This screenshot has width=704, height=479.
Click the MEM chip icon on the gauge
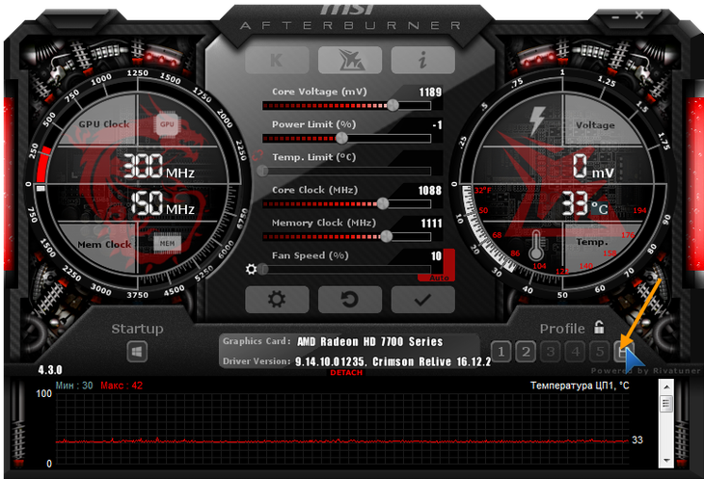[x=167, y=243]
